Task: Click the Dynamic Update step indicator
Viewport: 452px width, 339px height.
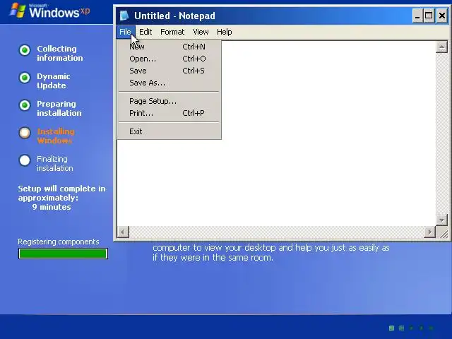Action: point(25,78)
